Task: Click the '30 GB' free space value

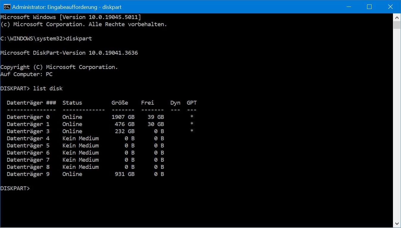Action: [156, 124]
